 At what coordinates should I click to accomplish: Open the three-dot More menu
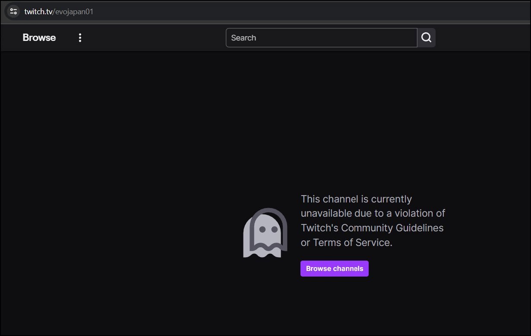(x=80, y=38)
